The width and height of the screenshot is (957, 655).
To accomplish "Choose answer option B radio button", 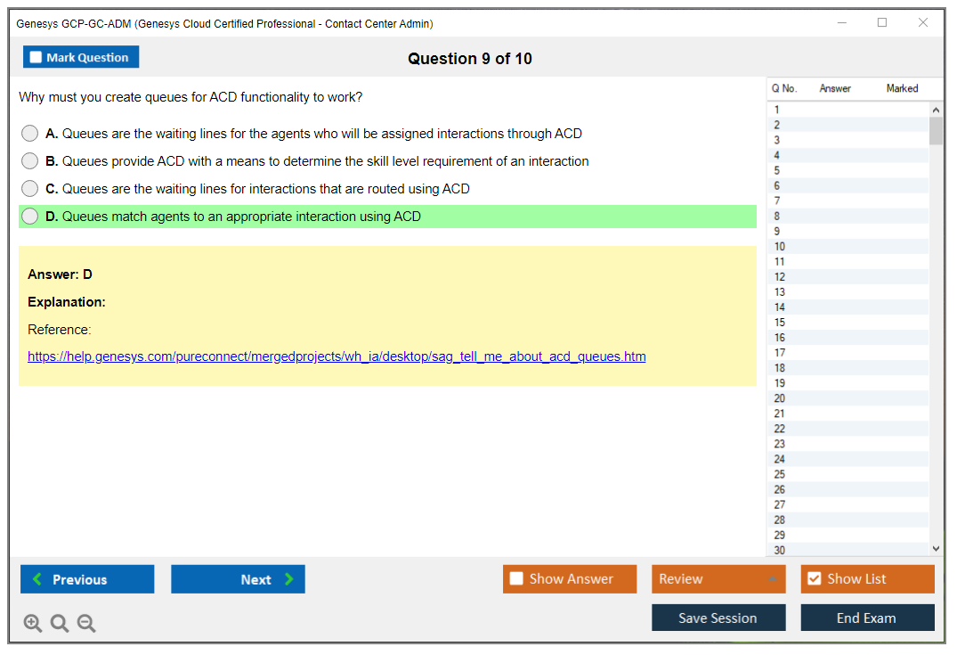I will (30, 161).
